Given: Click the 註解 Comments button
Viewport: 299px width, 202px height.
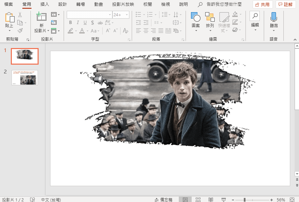Looking at the screenshot, I should [285, 5].
